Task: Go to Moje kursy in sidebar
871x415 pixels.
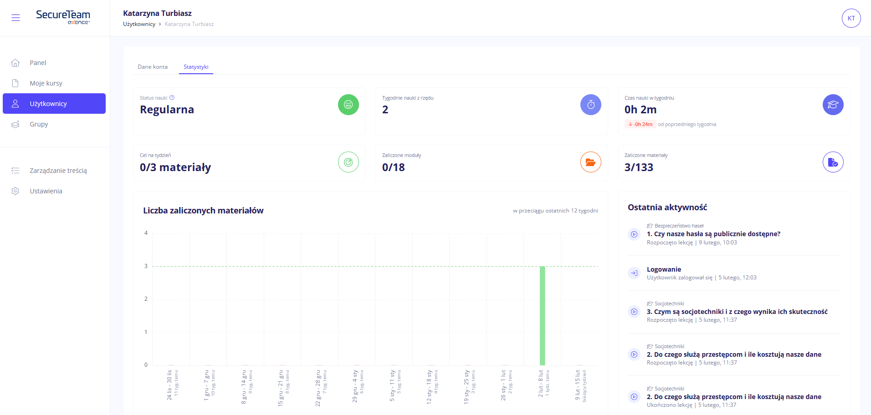Action: click(46, 83)
